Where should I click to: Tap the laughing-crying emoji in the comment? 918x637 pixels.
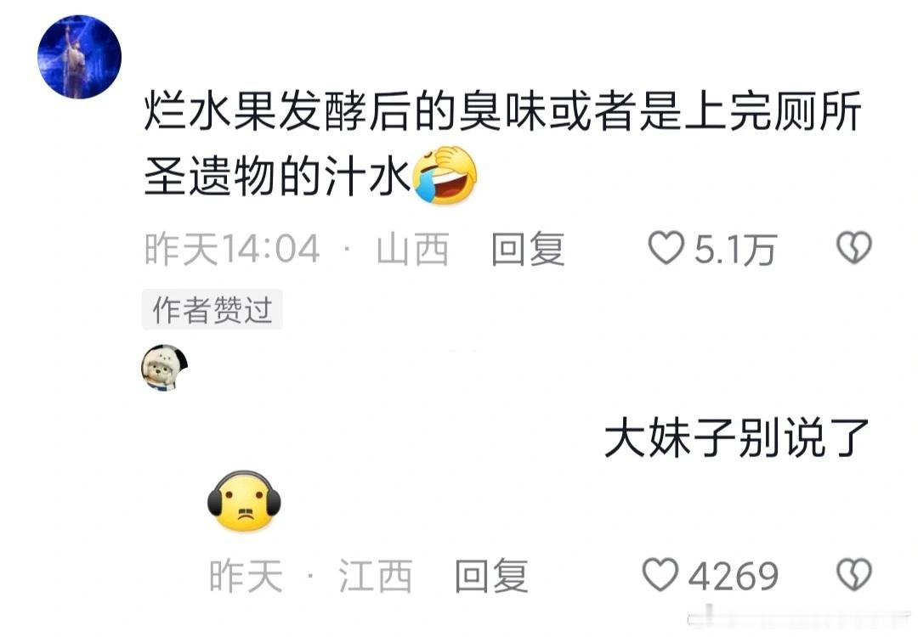[x=445, y=174]
